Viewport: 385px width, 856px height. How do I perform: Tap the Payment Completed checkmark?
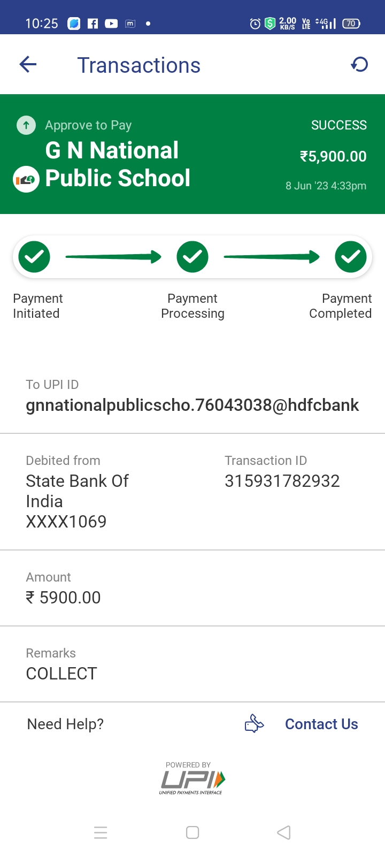(351, 257)
